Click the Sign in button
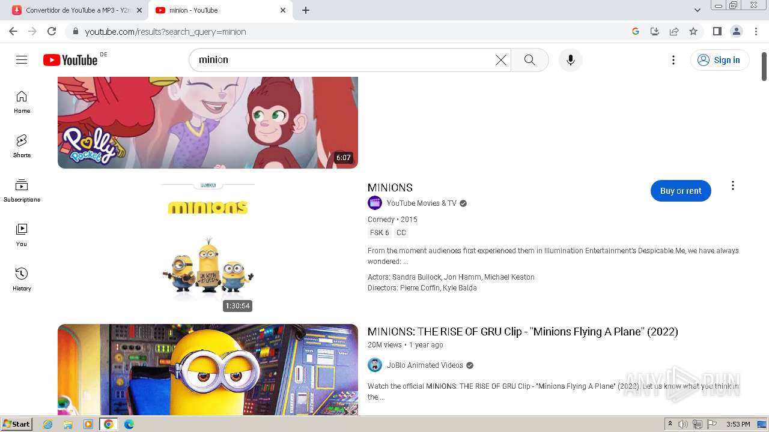Image resolution: width=769 pixels, height=432 pixels. tap(720, 60)
